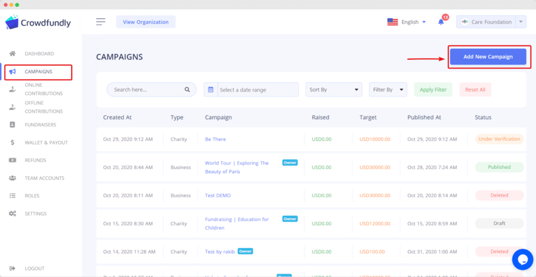
Task: Open the Filter By dropdown
Action: click(388, 90)
